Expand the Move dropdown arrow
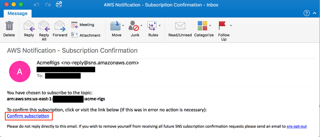The height and width of the screenshot is (137, 320). (x=123, y=25)
